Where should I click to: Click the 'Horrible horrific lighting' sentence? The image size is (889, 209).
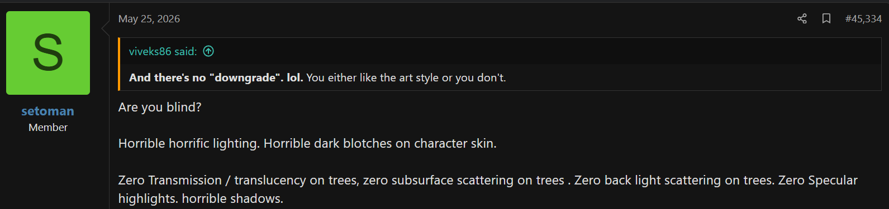189,143
